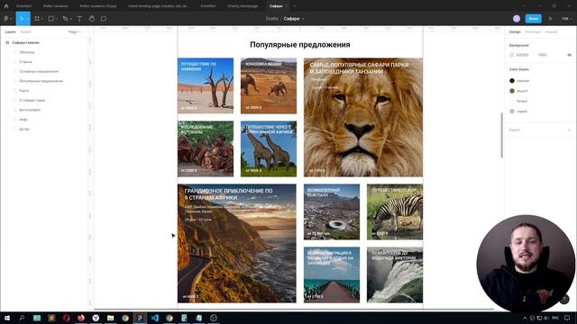Open File Explorer from the taskbar
This screenshot has height=324, width=577.
[x=110, y=318]
